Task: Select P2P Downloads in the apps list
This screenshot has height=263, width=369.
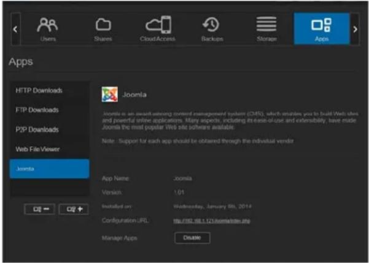Action: (49, 129)
